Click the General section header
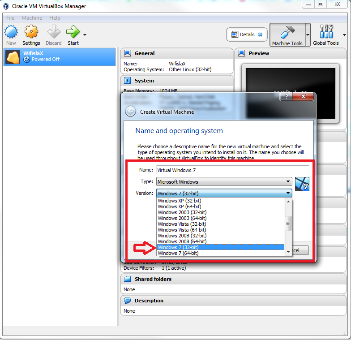The image size is (351, 340). (177, 53)
